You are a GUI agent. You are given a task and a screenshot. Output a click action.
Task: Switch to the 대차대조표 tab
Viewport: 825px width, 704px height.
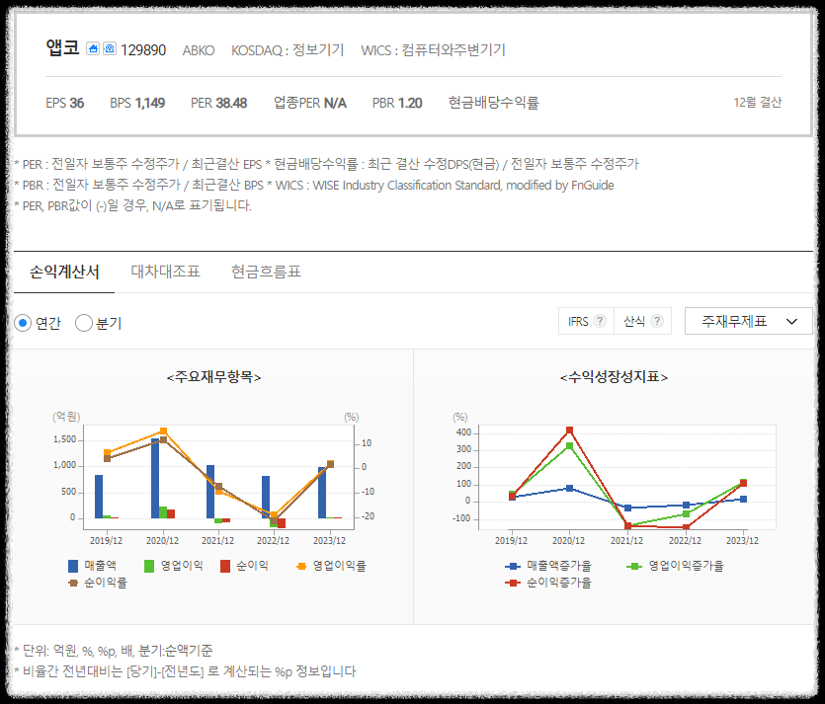tap(165, 272)
